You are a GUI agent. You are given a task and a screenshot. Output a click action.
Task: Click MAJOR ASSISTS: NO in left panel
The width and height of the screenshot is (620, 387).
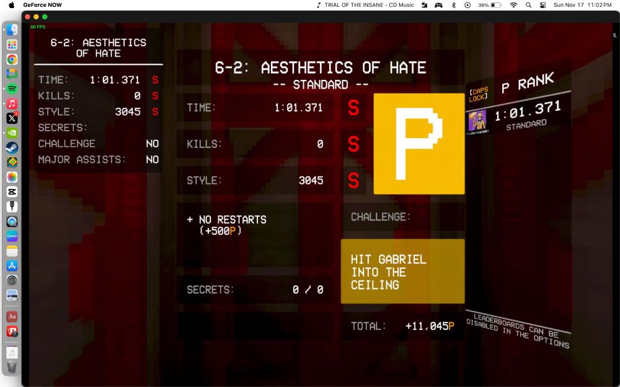tap(99, 160)
